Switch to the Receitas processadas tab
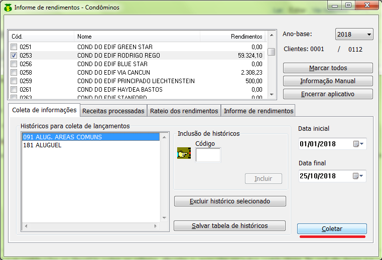382x260 pixels. (x=113, y=111)
